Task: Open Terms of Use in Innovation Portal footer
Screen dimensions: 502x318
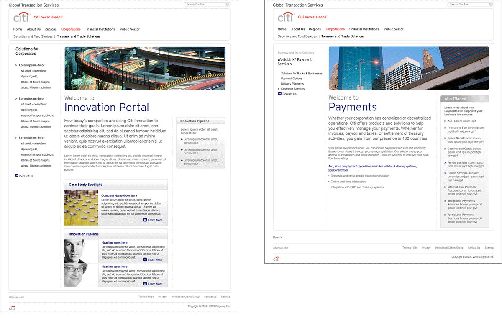Action: click(x=146, y=297)
